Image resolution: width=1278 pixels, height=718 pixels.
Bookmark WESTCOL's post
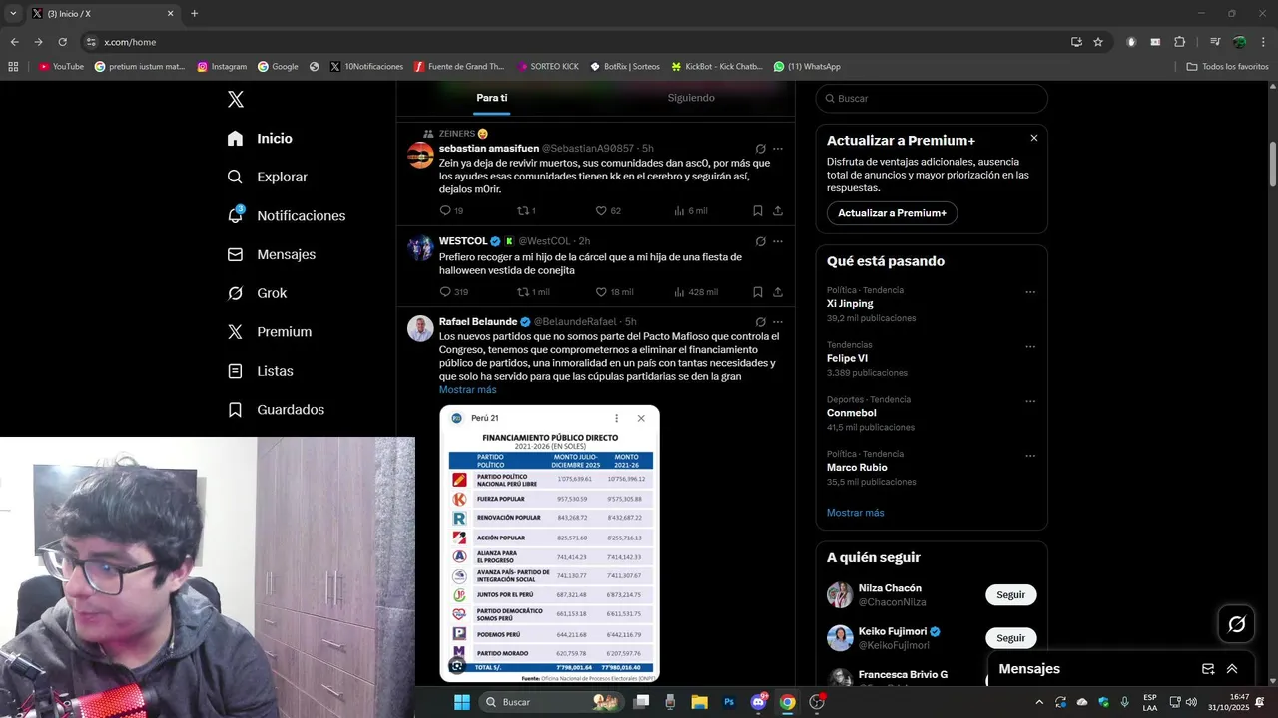point(758,292)
